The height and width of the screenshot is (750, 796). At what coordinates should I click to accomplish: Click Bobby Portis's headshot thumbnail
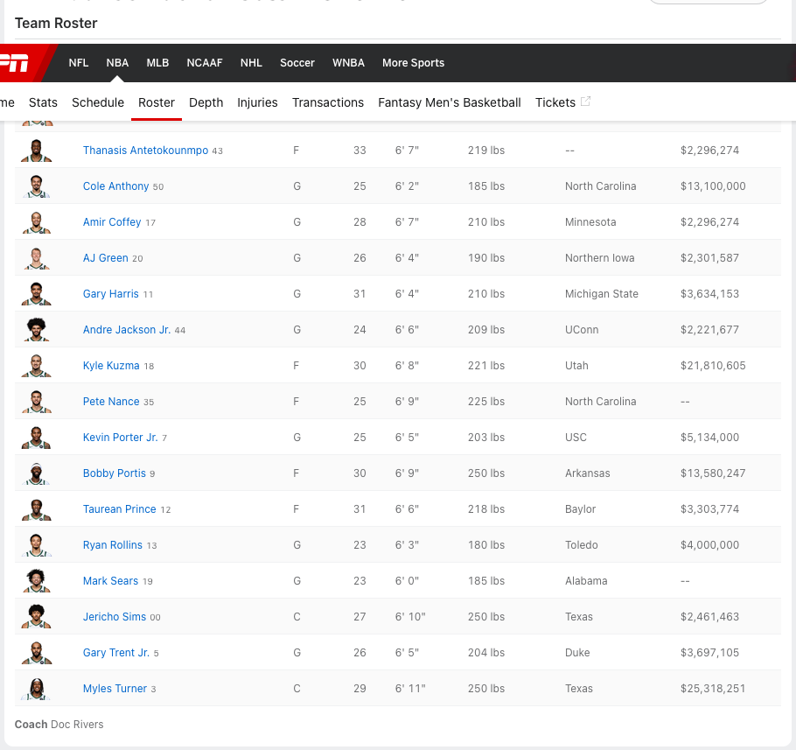37,473
